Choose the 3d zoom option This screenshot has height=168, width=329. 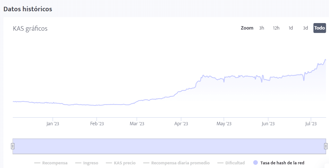tap(305, 28)
